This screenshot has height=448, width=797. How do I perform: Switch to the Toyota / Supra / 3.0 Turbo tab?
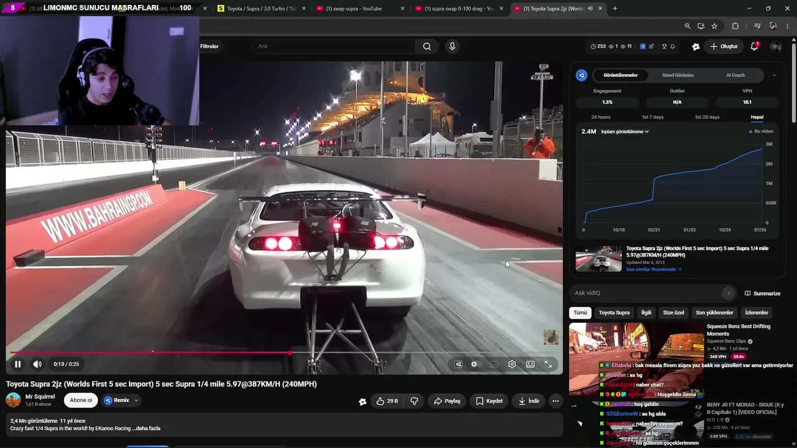(x=262, y=9)
